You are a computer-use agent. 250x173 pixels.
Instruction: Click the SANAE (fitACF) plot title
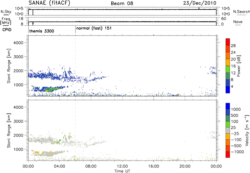[x=49, y=3]
